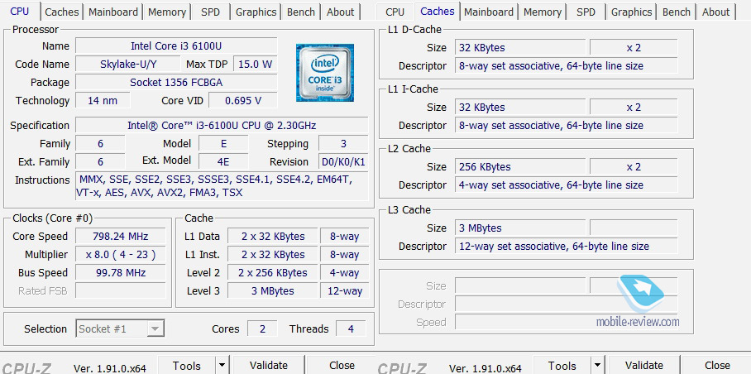Click Tools button in CPU-tab window

point(186,366)
